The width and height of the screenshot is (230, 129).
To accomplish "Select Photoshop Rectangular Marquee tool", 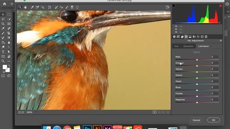I will [x=9, y=14].
